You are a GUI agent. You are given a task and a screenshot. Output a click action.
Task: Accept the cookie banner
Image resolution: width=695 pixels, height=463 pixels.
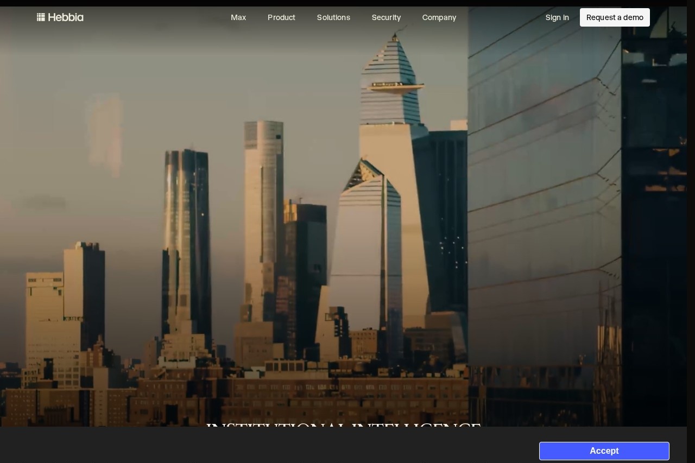(x=604, y=451)
